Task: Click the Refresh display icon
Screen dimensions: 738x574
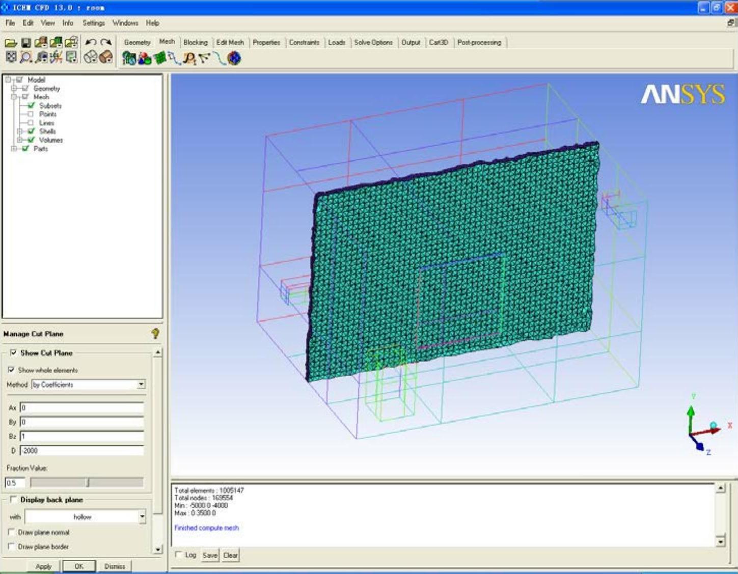Action: tap(71, 58)
